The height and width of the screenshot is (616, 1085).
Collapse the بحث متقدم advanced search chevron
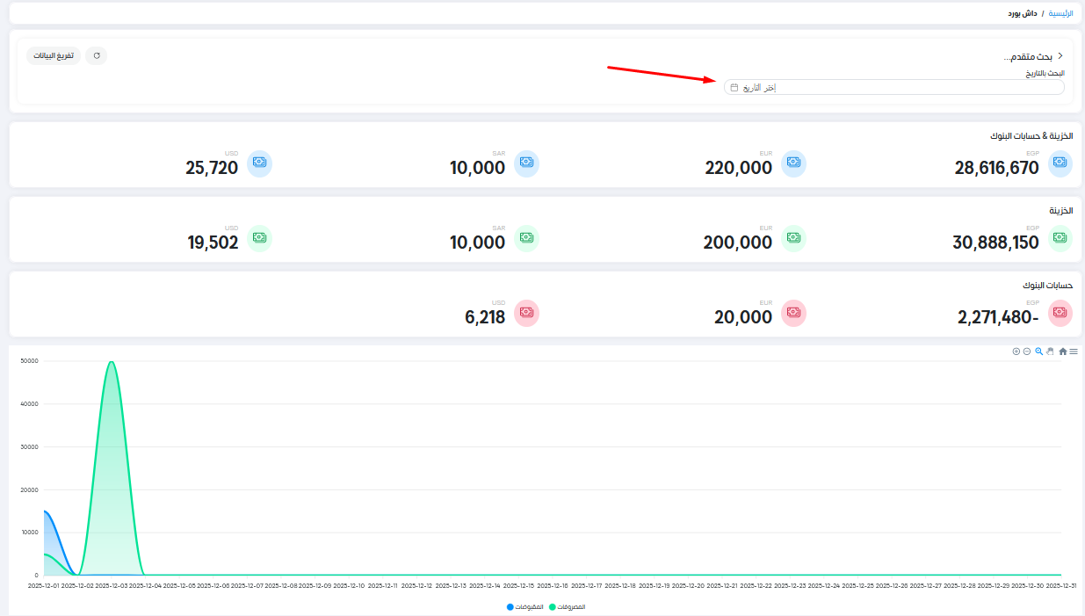click(x=1060, y=55)
